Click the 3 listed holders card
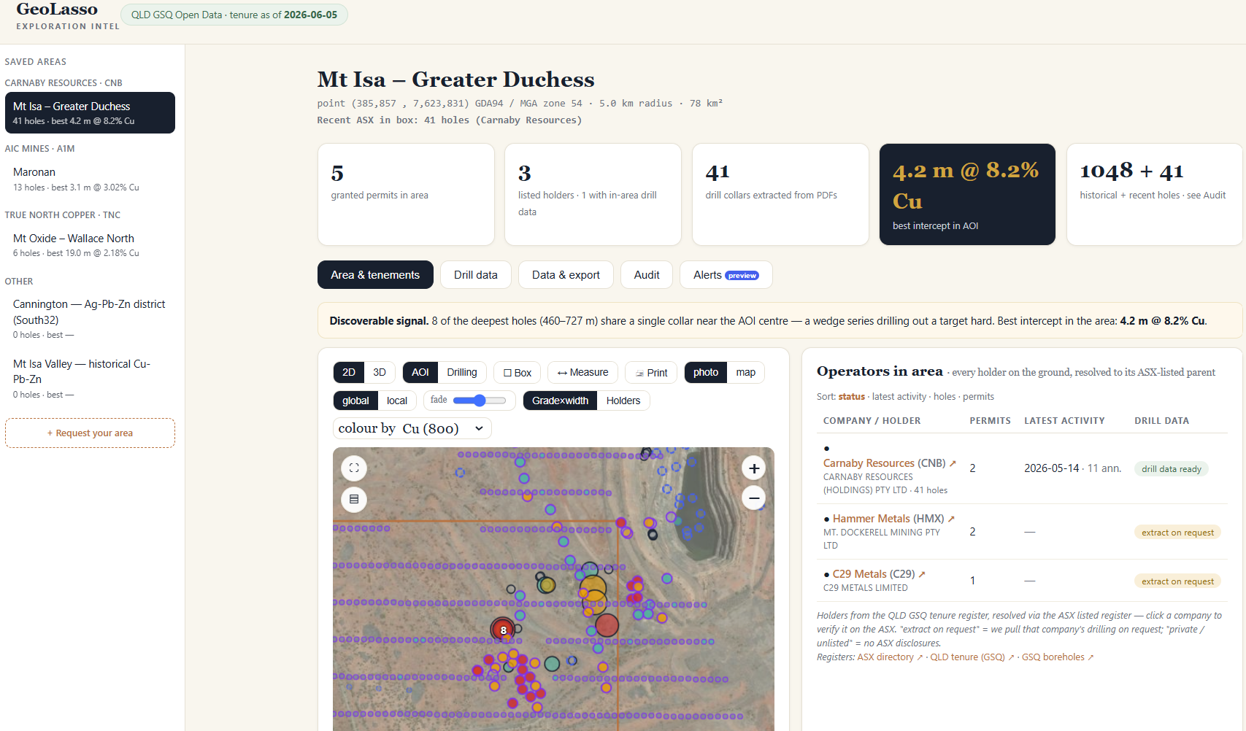This screenshot has width=1246, height=731. 593,194
